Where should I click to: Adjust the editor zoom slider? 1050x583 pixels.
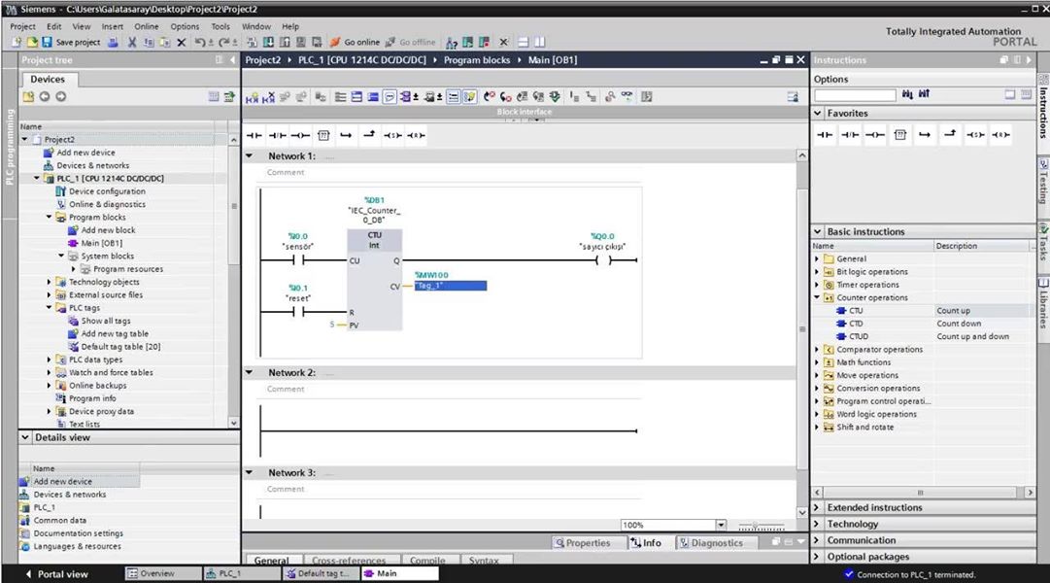tap(762, 526)
